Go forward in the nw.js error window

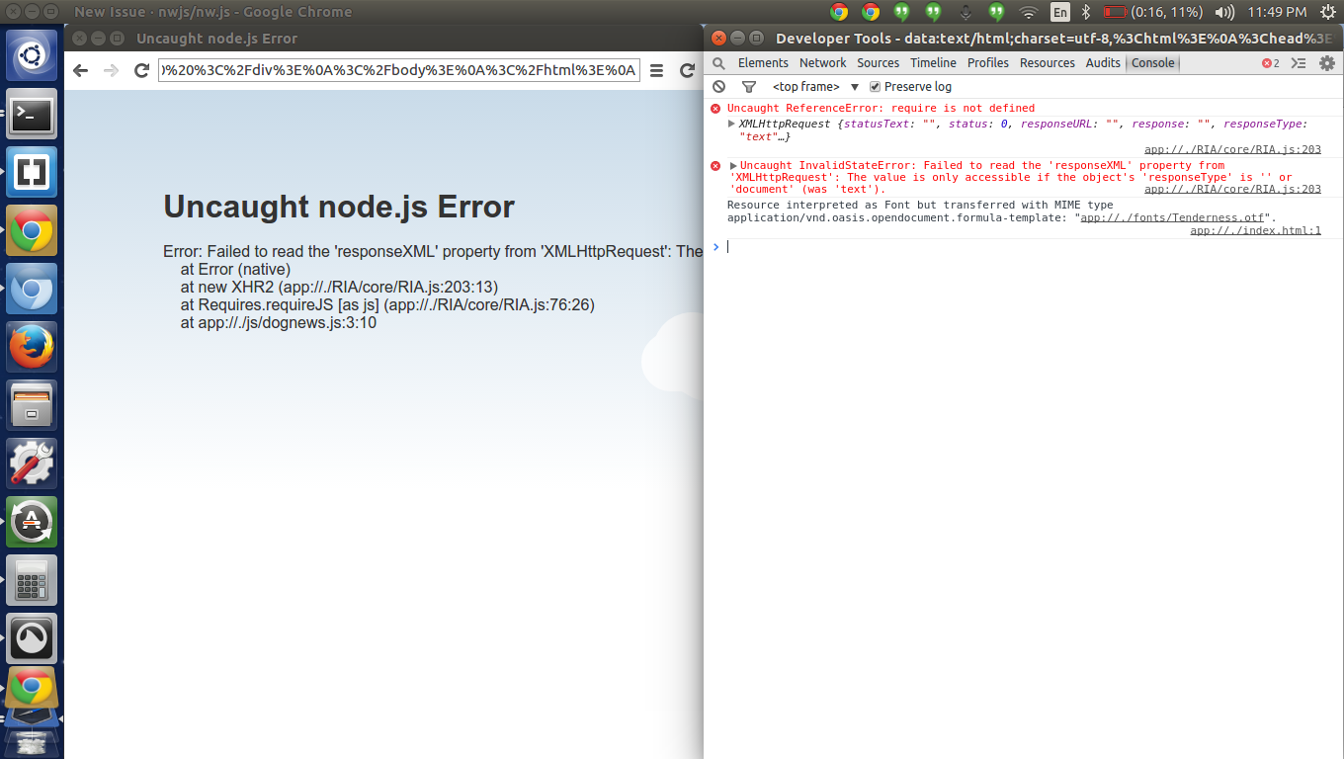(x=111, y=71)
